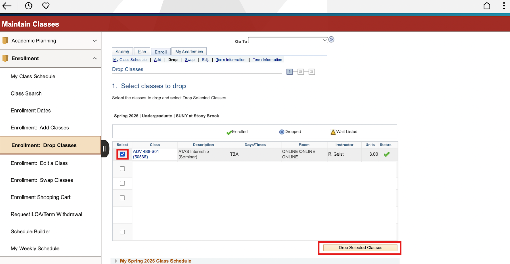Open the Edit sub-tab link
This screenshot has width=510, height=264.
coord(205,60)
